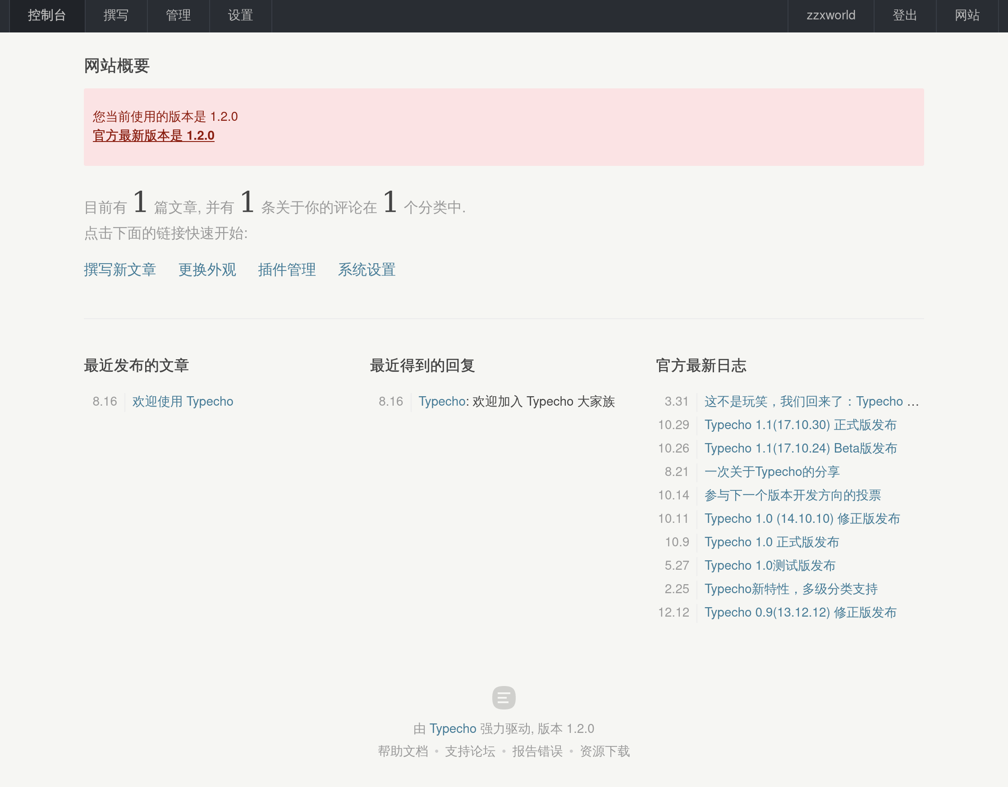The width and height of the screenshot is (1008, 787).
Task: Open the 撰写 menu item
Action: click(115, 16)
